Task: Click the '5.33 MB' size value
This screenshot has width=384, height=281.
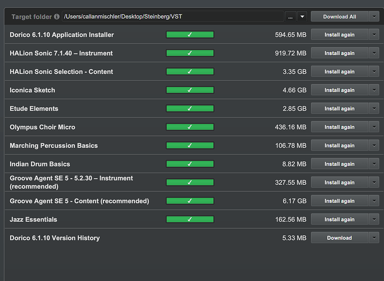Action: pos(294,238)
